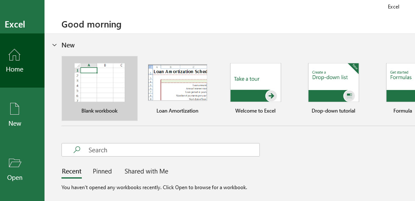Click the Drop-down tutorial label
The image size is (415, 201).
tap(334, 111)
